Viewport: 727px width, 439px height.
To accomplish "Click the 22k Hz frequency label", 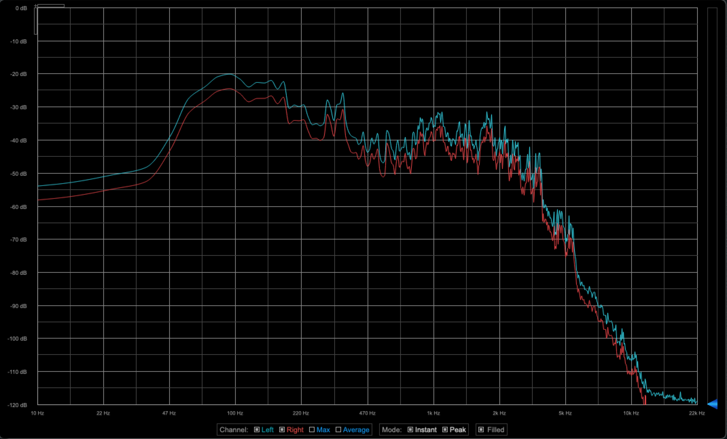I will [x=697, y=413].
